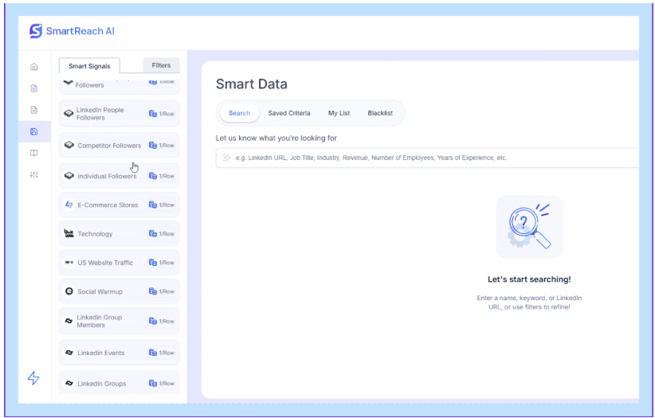Click the E-Commerce Stores logo icon
Screen dimensions: 655x418
69,205
